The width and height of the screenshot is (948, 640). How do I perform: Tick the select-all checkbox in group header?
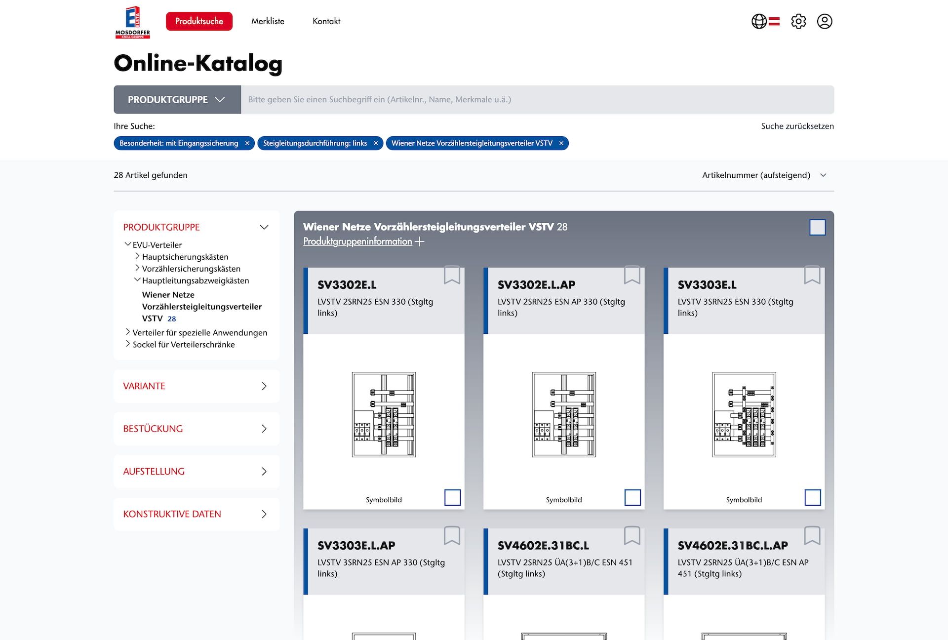pyautogui.click(x=818, y=227)
